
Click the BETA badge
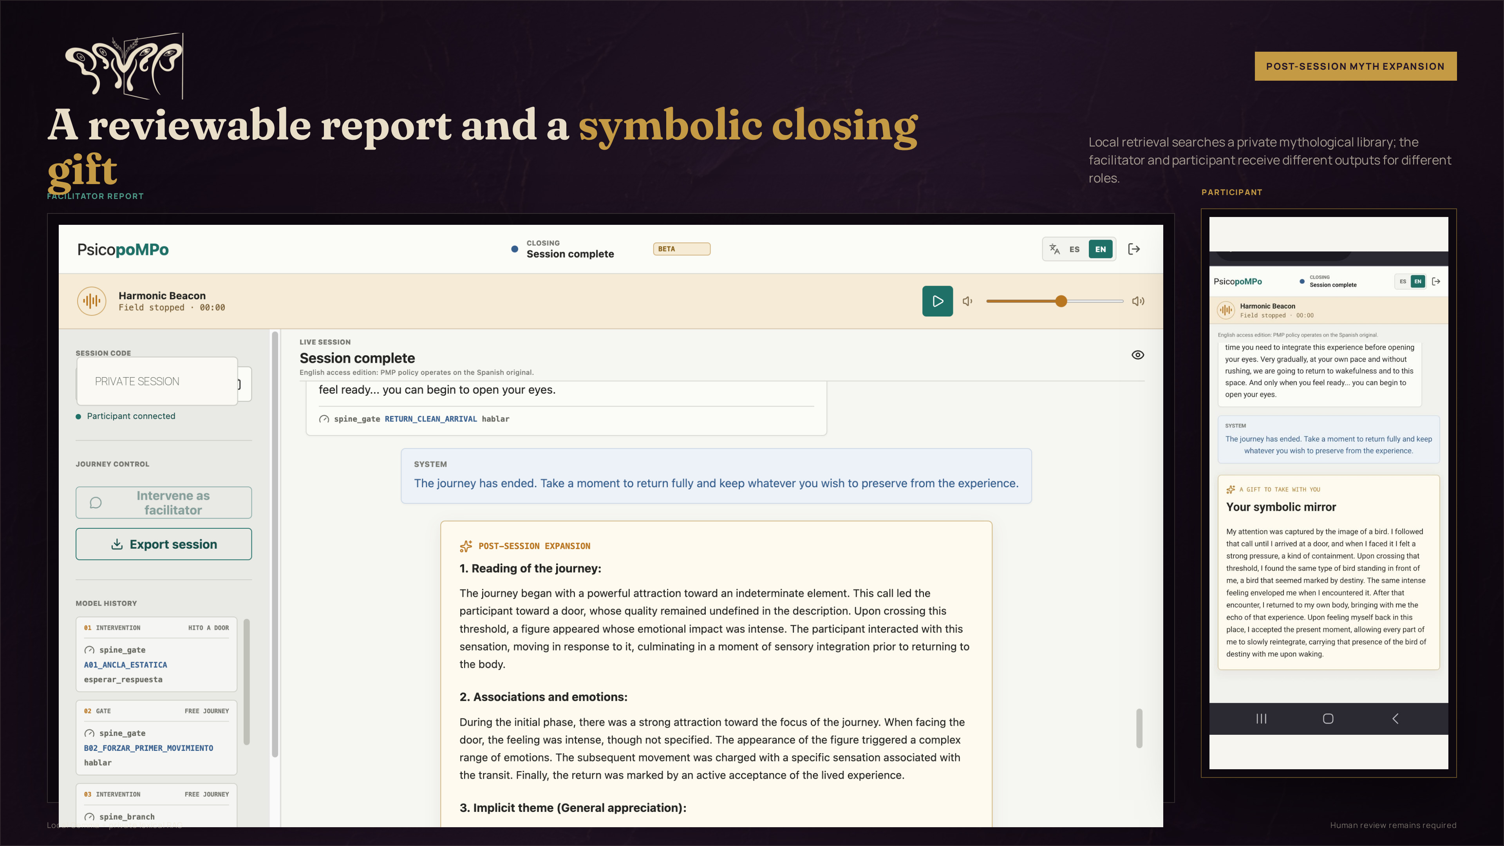pos(681,249)
